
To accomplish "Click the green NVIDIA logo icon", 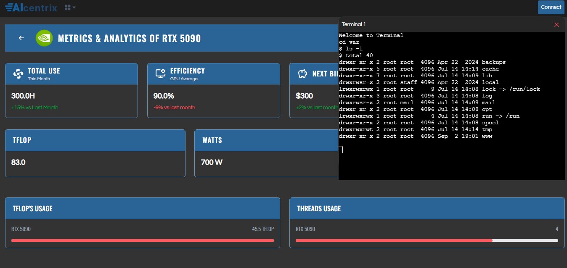I will tap(44, 38).
